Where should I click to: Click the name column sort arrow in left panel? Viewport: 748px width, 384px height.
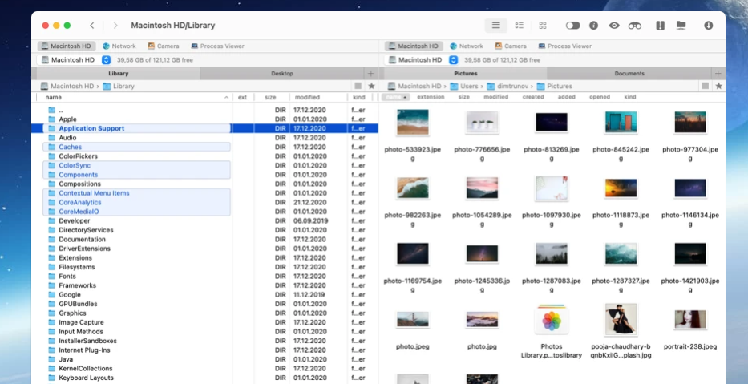click(x=226, y=97)
